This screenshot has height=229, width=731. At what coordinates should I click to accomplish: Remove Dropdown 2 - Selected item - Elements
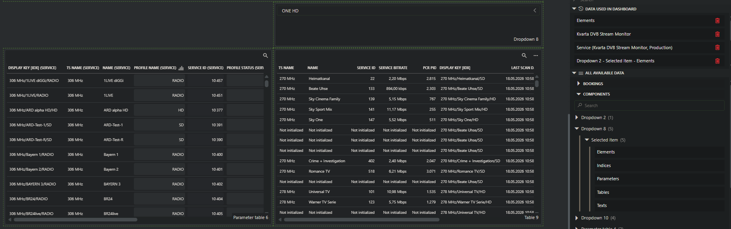coord(717,61)
